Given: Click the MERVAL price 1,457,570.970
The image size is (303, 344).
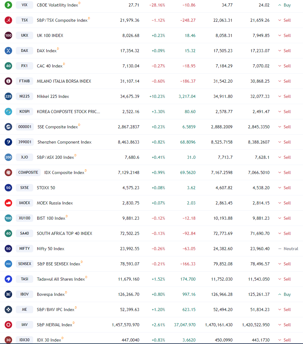Looking at the screenshot, I should click(x=125, y=325).
